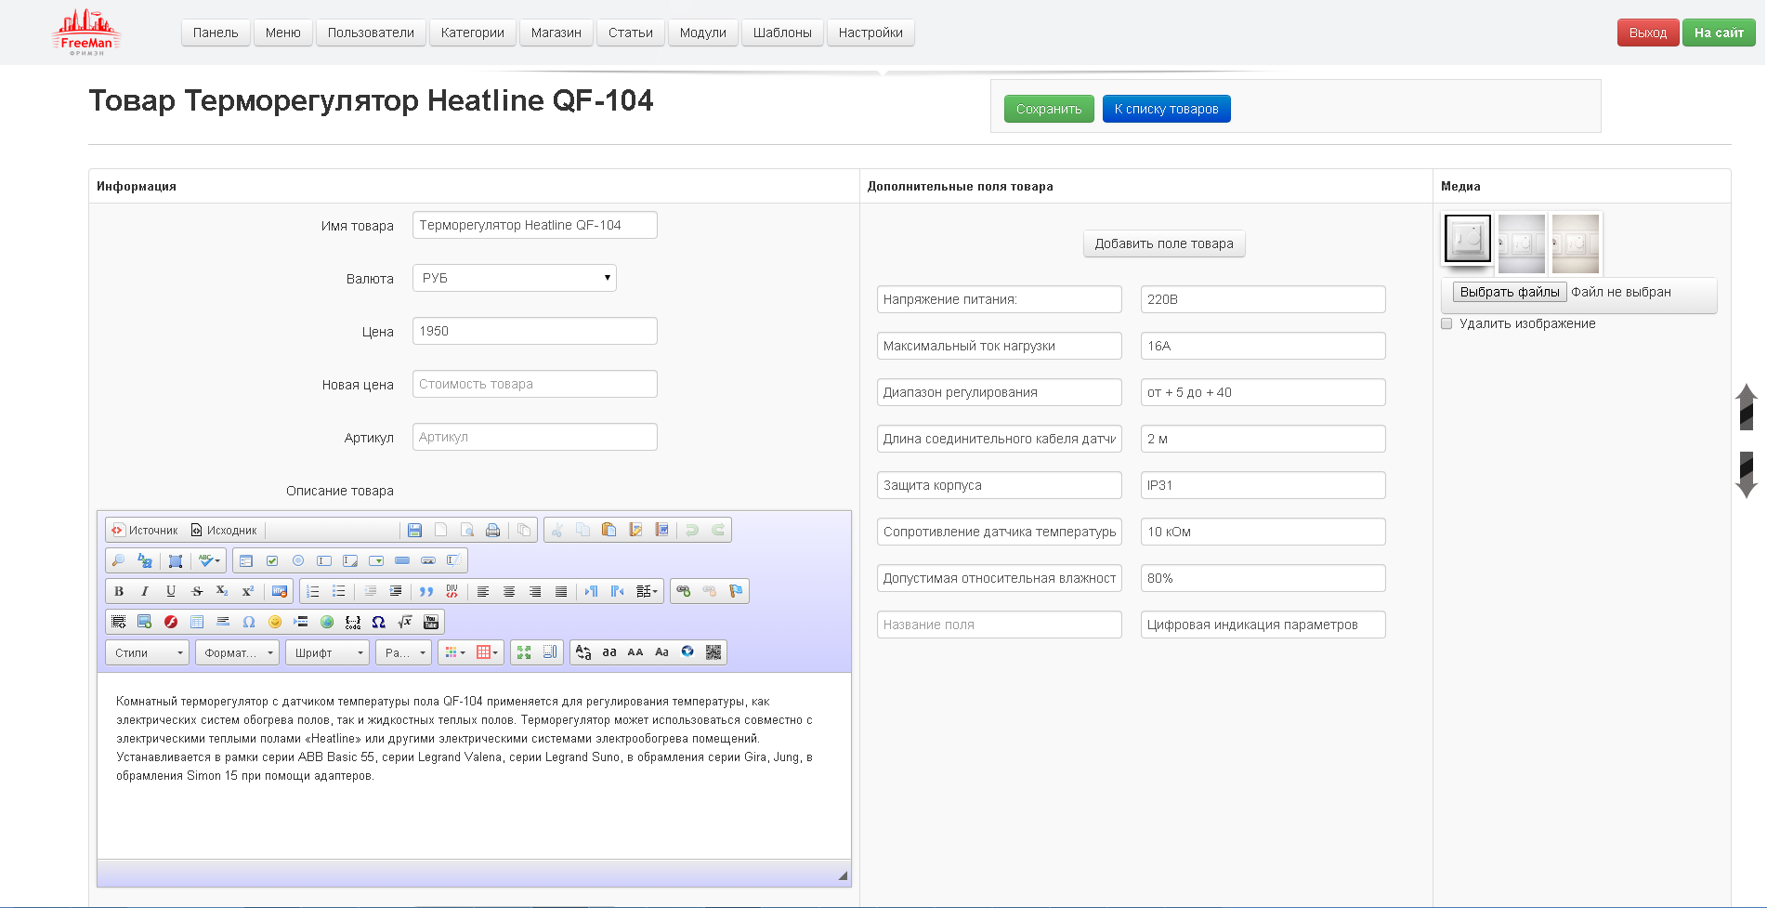Click the empty Название поля input field
The height and width of the screenshot is (908, 1767).
pyautogui.click(x=1000, y=625)
